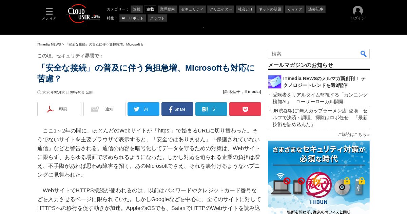Viewport: 407px width, 214px height.
Task: Open the セキュリティ category
Action: pyautogui.click(x=192, y=9)
